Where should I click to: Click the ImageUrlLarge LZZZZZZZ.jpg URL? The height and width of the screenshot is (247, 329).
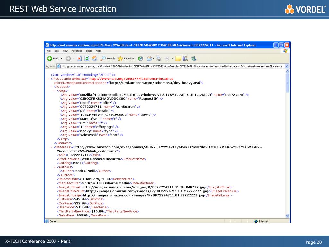click(x=144, y=195)
